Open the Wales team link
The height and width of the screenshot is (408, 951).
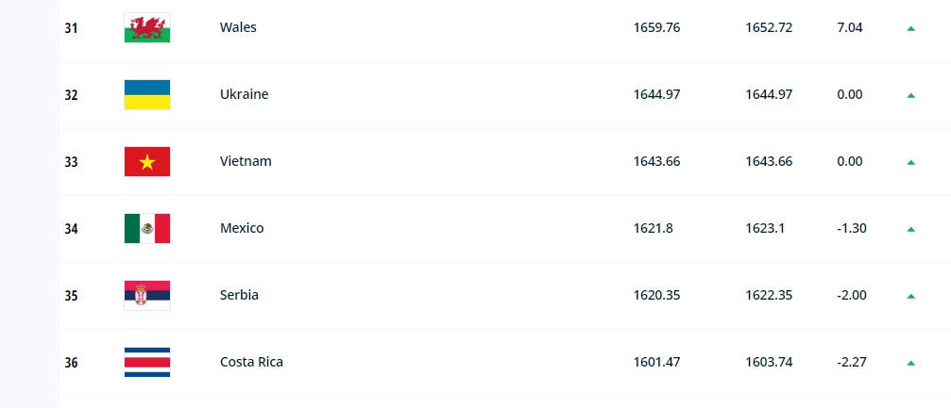click(x=238, y=27)
